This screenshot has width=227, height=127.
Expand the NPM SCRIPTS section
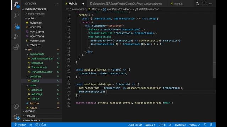[x=33, y=120]
